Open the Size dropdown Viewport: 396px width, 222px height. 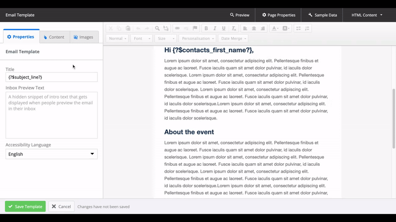[x=166, y=38]
